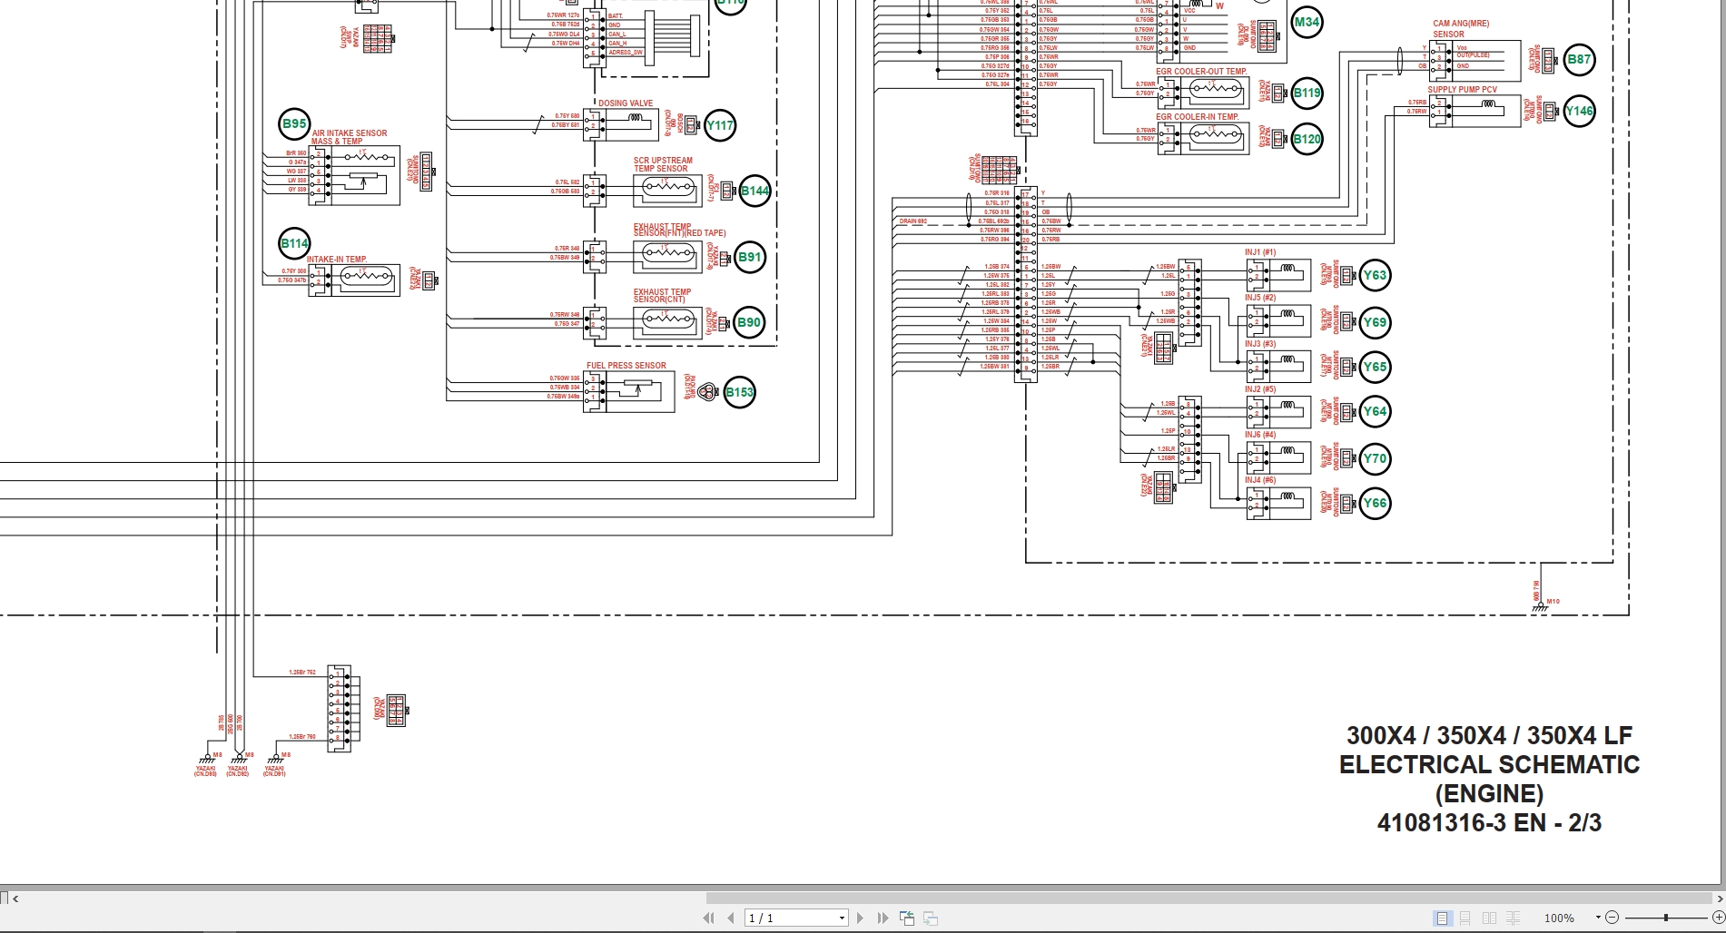The height and width of the screenshot is (933, 1726).
Task: Open the page number dropdown
Action: click(842, 918)
